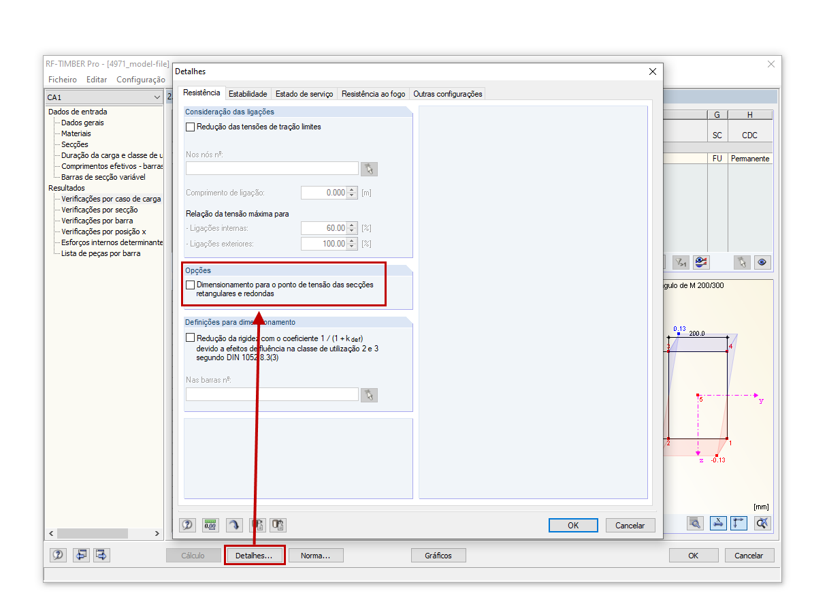Click the pick-in-graphics cursor icon at right

coord(743,262)
